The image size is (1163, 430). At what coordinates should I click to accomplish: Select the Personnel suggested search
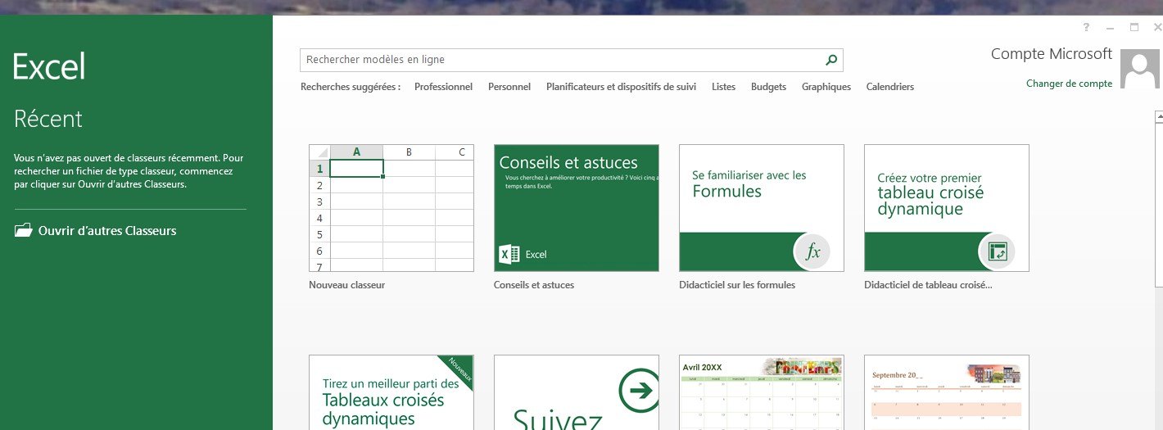tap(509, 87)
